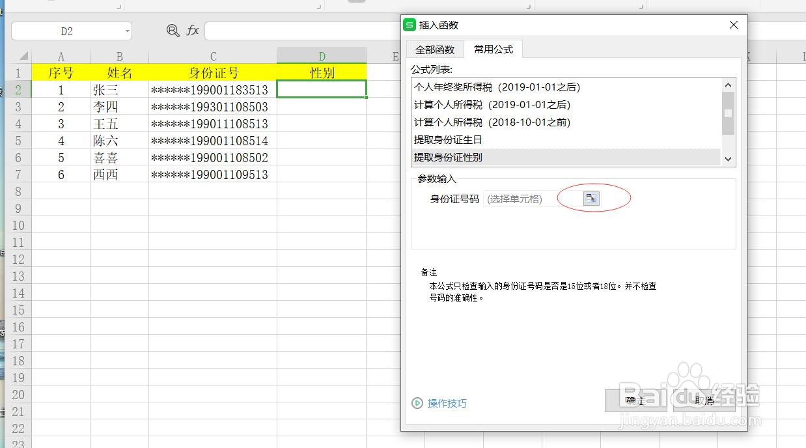Click the cell containing 陈六
806x448 pixels.
120,141
